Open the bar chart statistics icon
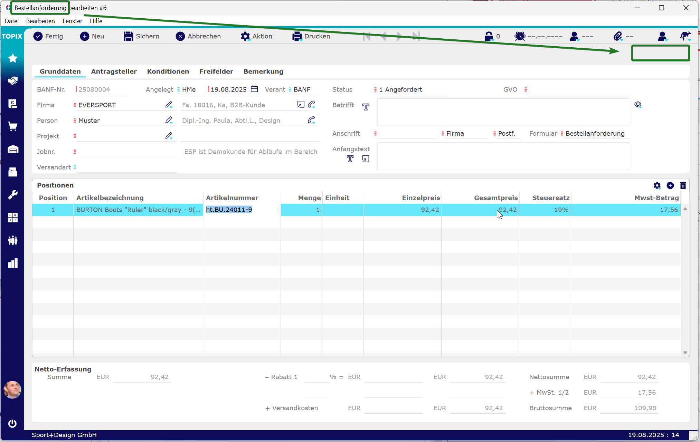The image size is (700, 442). [13, 263]
